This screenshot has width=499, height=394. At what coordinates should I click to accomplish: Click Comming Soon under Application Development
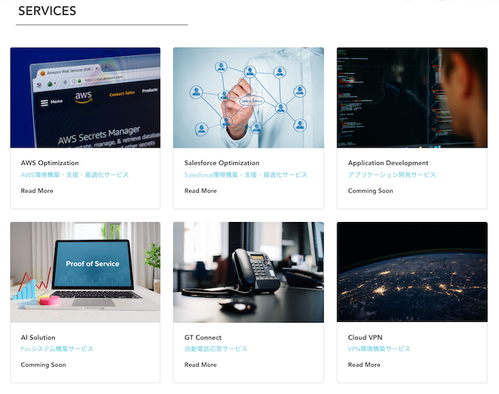(x=370, y=191)
